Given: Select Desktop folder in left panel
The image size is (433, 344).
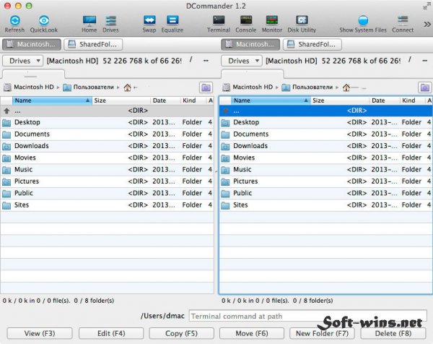Looking at the screenshot, I should coord(107,122).
